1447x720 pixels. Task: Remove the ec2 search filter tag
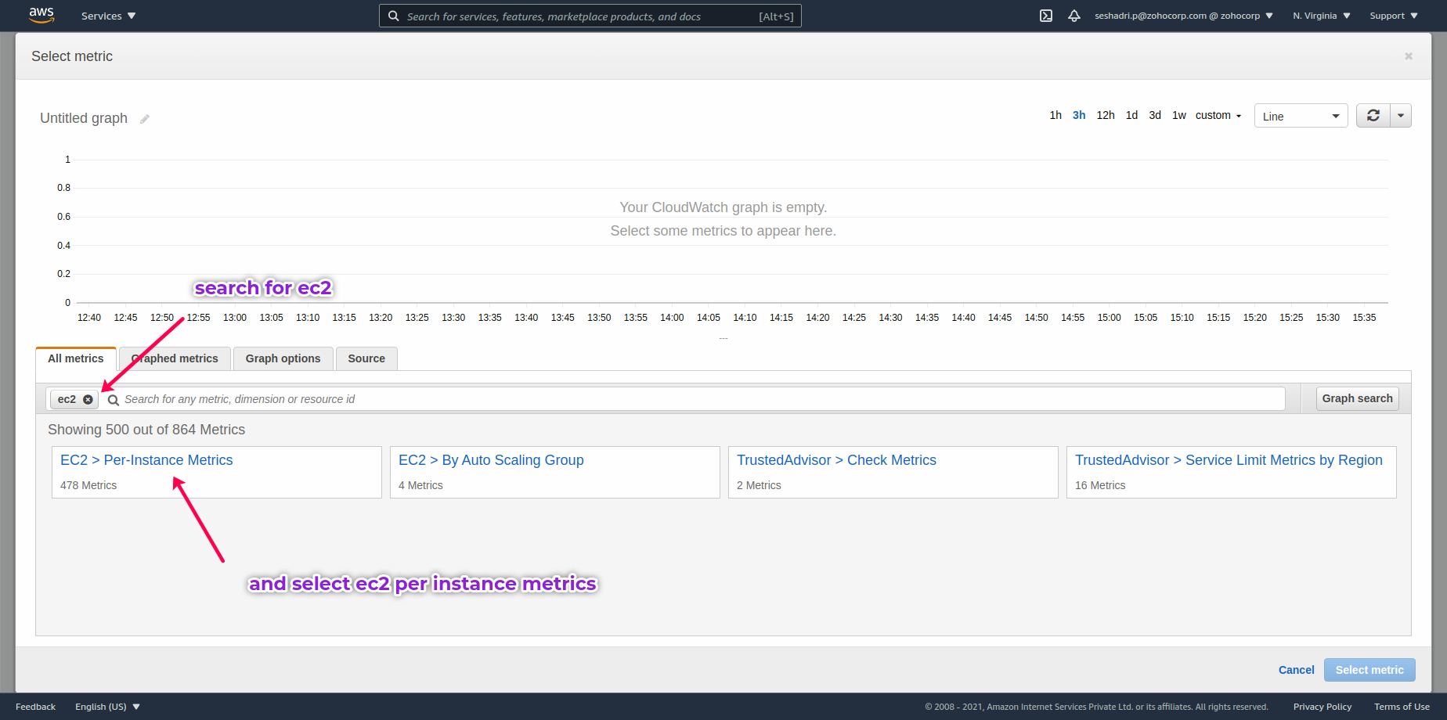point(88,399)
